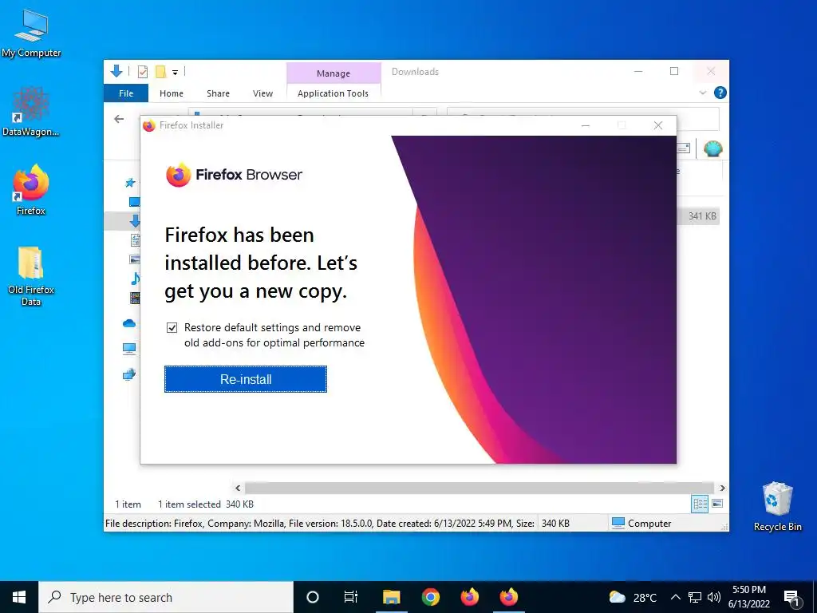Screen dimensions: 817x613
Task: Open Cortana circle on taskbar
Action: [313, 597]
